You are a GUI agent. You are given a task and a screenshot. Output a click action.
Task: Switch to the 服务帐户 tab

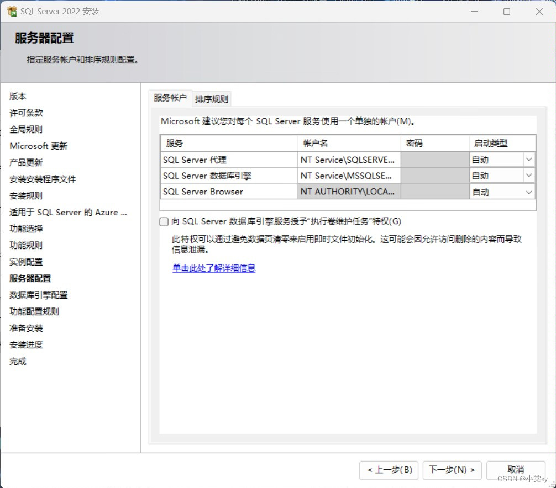pyautogui.click(x=170, y=98)
